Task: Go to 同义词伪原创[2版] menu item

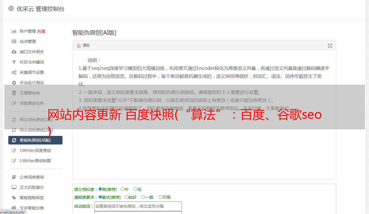Action: pos(35,130)
